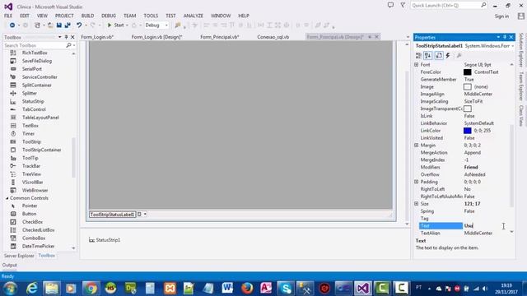Click the Start debugging button

click(115, 25)
